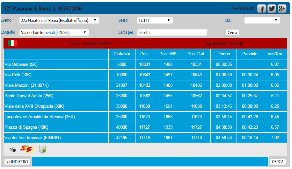Click the Pos. M/F column header

click(x=168, y=54)
